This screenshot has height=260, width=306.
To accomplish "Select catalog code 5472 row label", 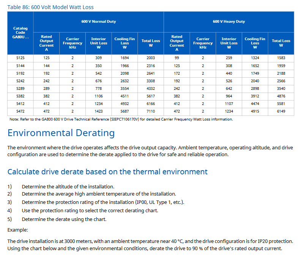I will click(21, 111).
